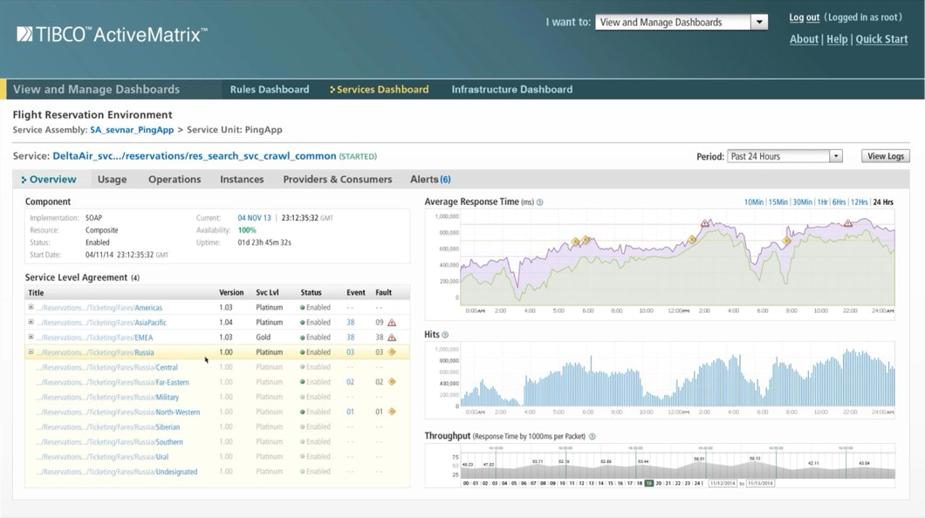This screenshot has width=925, height=518.
Task: Open the Hits chart help icon
Action: point(445,334)
